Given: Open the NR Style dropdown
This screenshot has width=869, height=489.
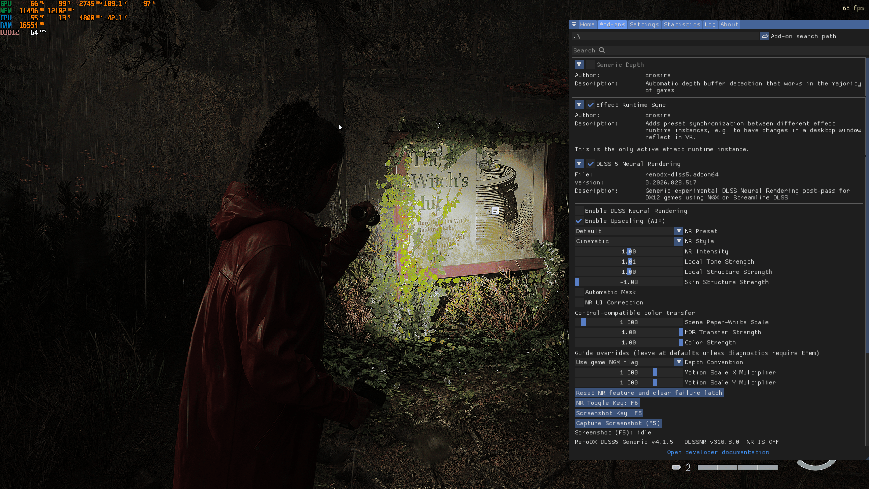Looking at the screenshot, I should click(x=629, y=241).
